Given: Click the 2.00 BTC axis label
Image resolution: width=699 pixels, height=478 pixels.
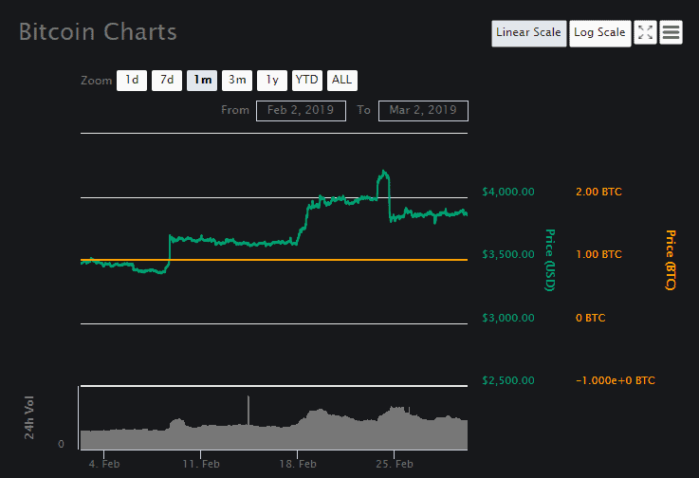Looking at the screenshot, I should click(x=598, y=192).
